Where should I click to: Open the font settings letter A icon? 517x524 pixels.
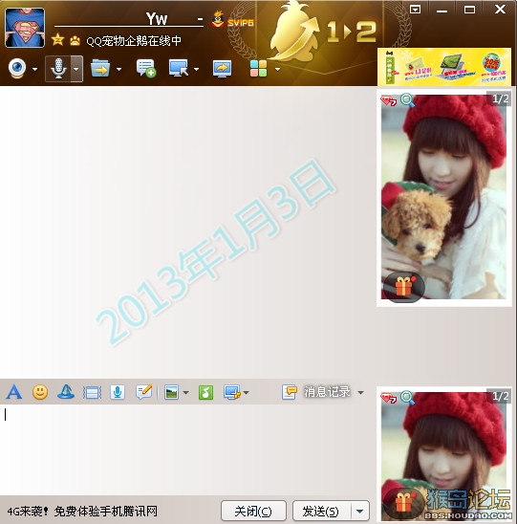pos(14,392)
